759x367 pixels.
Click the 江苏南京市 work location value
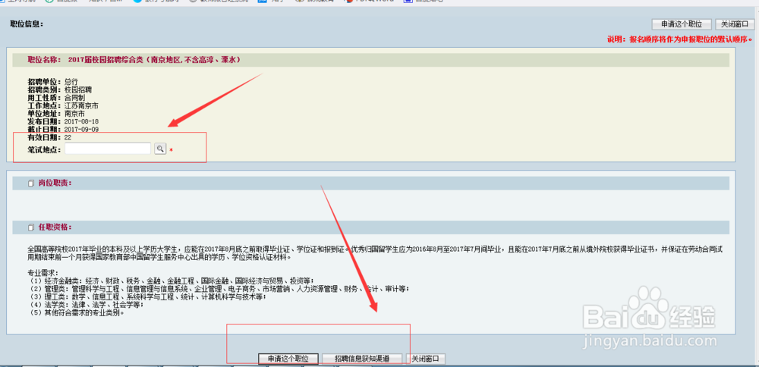pyautogui.click(x=81, y=105)
